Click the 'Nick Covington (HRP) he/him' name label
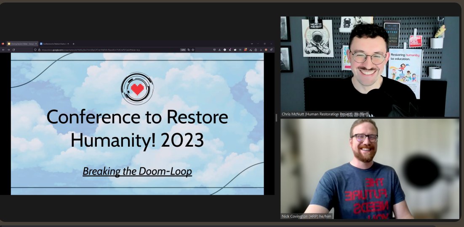This screenshot has width=464, height=227. [307, 216]
